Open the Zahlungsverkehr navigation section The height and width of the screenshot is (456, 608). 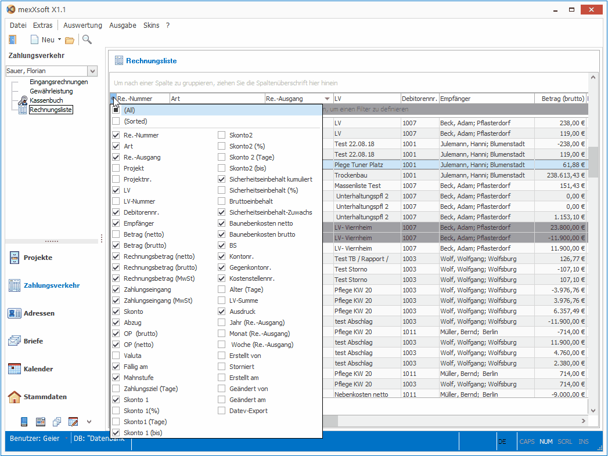pyautogui.click(x=44, y=285)
